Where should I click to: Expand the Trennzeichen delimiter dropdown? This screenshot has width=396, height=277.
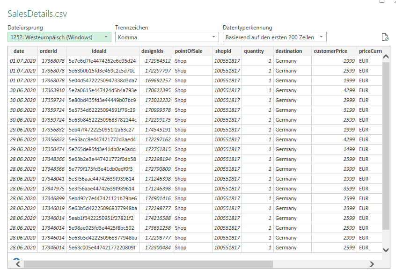tap(167, 37)
